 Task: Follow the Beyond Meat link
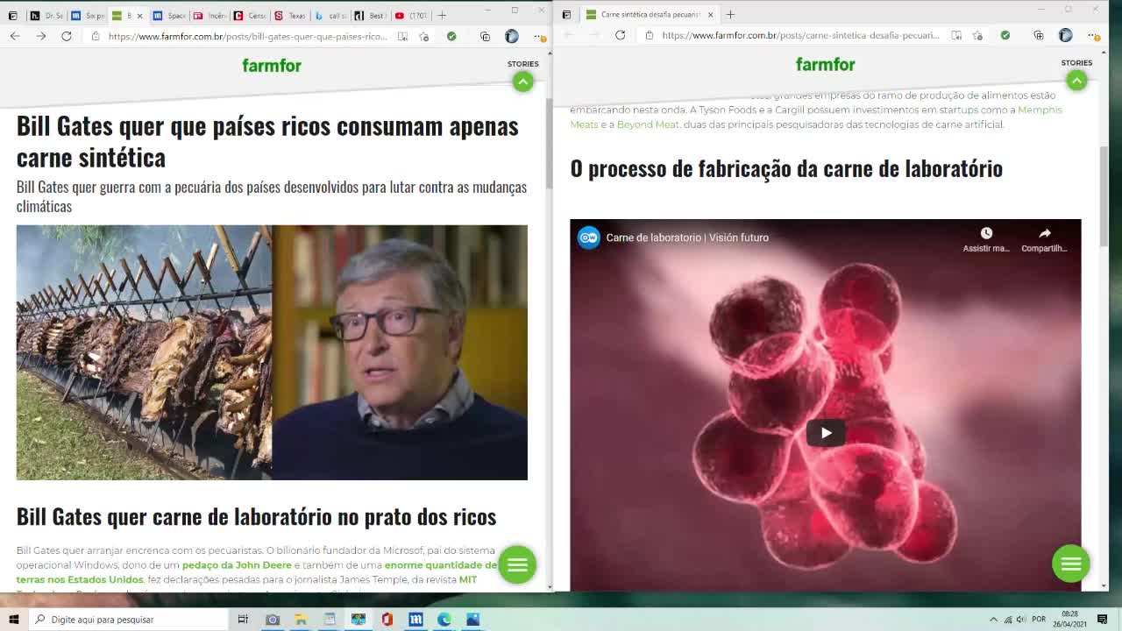click(648, 124)
